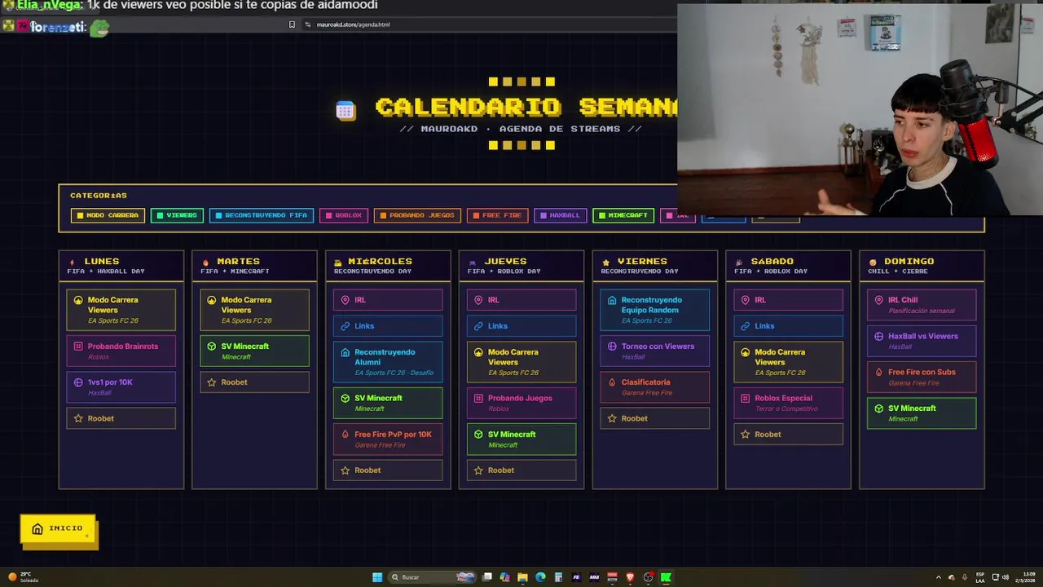Open Sábado Links card
The image size is (1043, 587).
coord(788,326)
